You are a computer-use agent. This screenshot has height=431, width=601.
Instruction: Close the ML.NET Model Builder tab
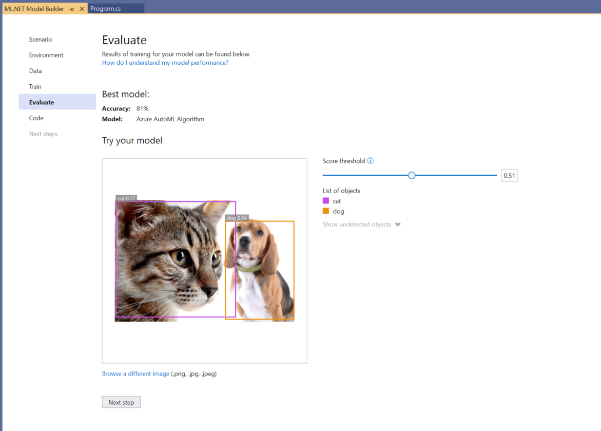click(x=82, y=9)
